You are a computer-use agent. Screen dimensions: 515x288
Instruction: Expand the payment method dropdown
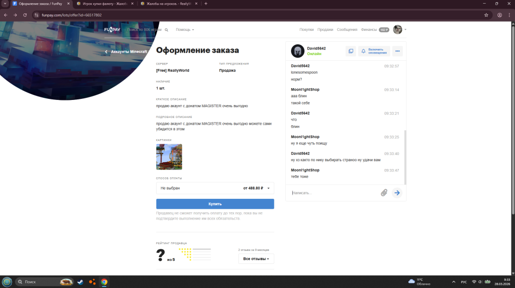[215, 188]
